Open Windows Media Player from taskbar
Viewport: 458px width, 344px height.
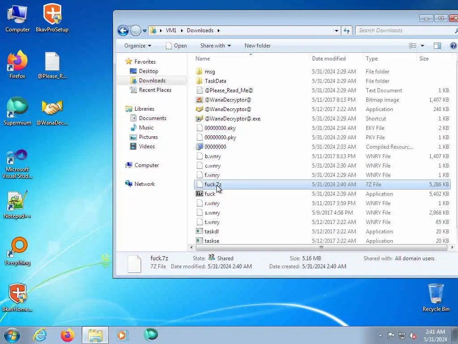(122, 335)
